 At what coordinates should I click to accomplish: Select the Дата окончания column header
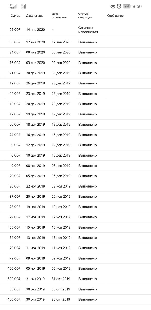59,16
